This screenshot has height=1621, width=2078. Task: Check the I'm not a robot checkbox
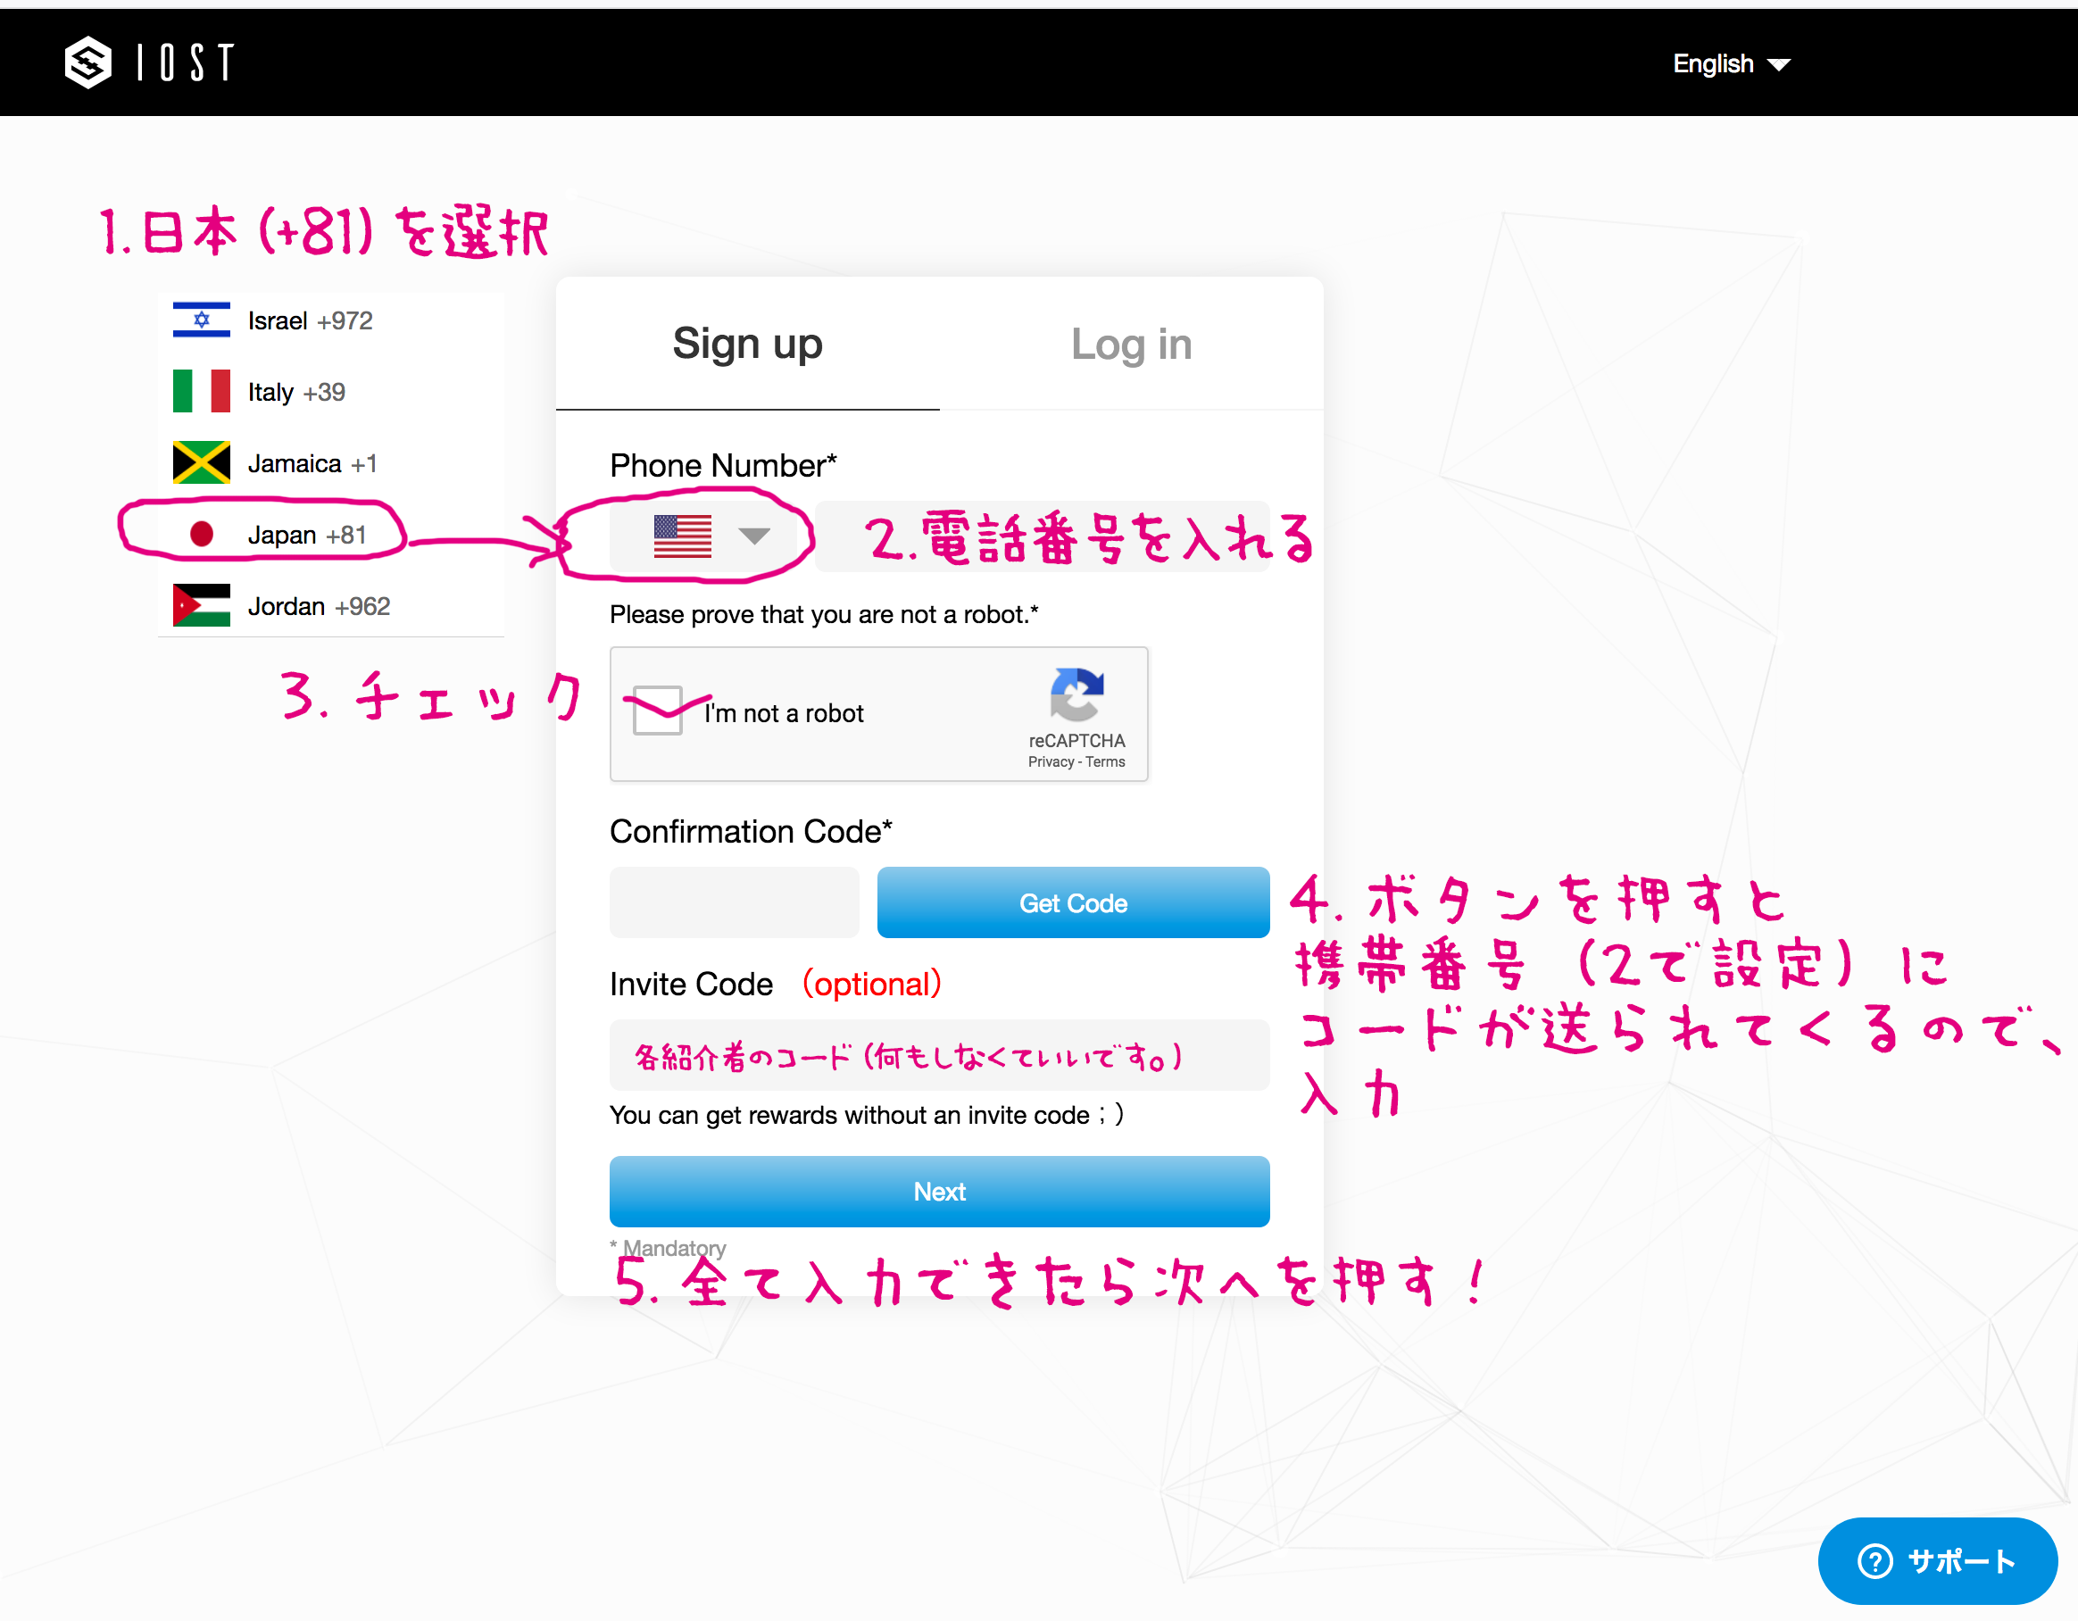[658, 711]
